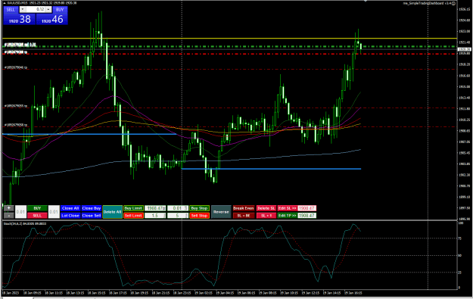Click the plus lot button on dashboard
This screenshot has width=473, height=299.
click(x=9, y=208)
